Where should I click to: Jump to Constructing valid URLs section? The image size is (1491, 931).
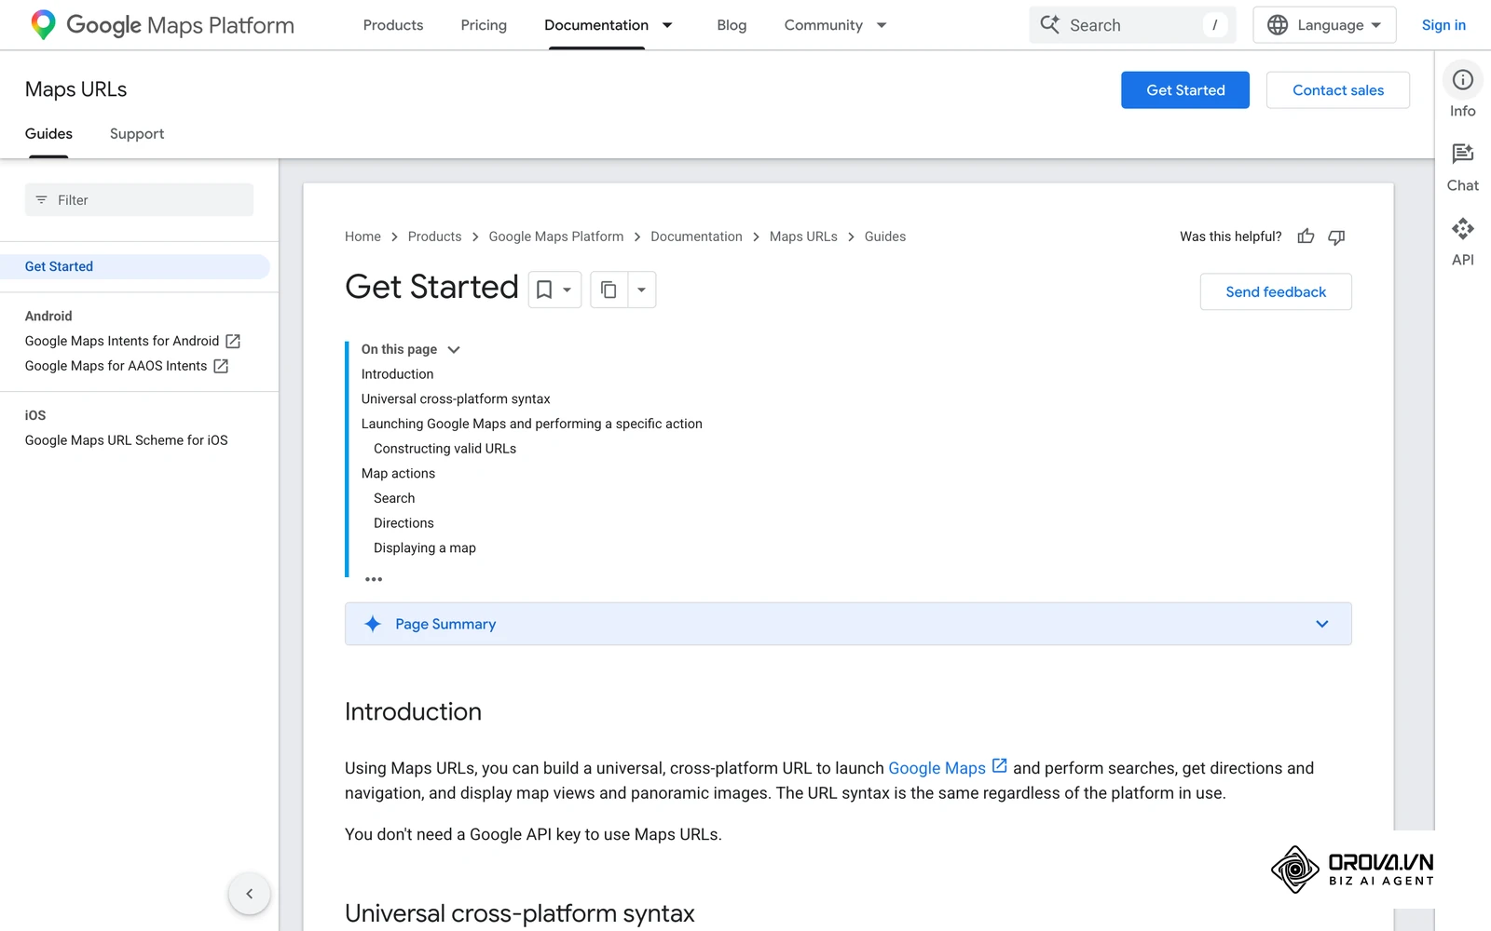[445, 449]
